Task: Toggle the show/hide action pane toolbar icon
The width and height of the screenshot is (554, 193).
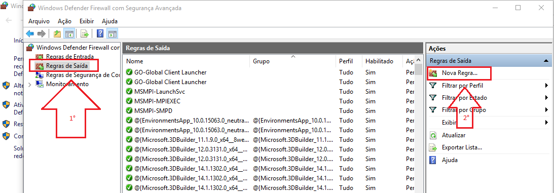Action: tap(113, 33)
